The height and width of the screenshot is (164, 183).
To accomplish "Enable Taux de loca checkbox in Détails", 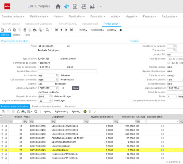I will click(169, 63).
